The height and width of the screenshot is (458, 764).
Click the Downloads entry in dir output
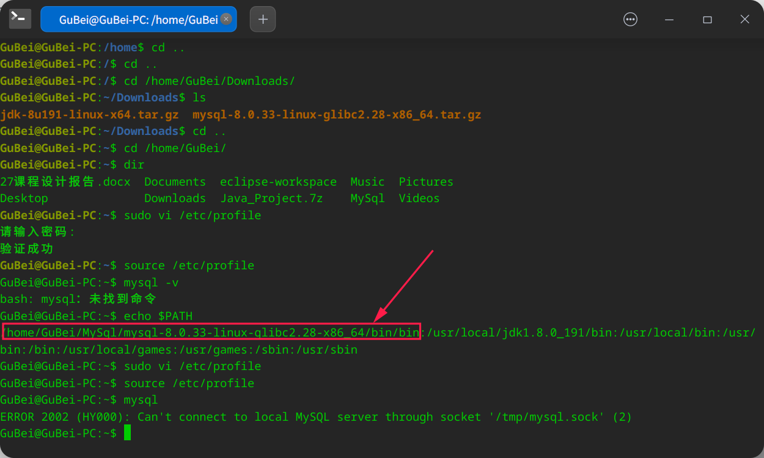(175, 198)
